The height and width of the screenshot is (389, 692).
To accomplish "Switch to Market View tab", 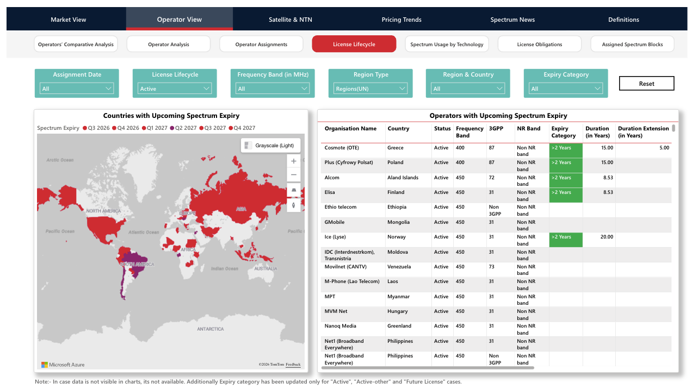I will click(69, 20).
